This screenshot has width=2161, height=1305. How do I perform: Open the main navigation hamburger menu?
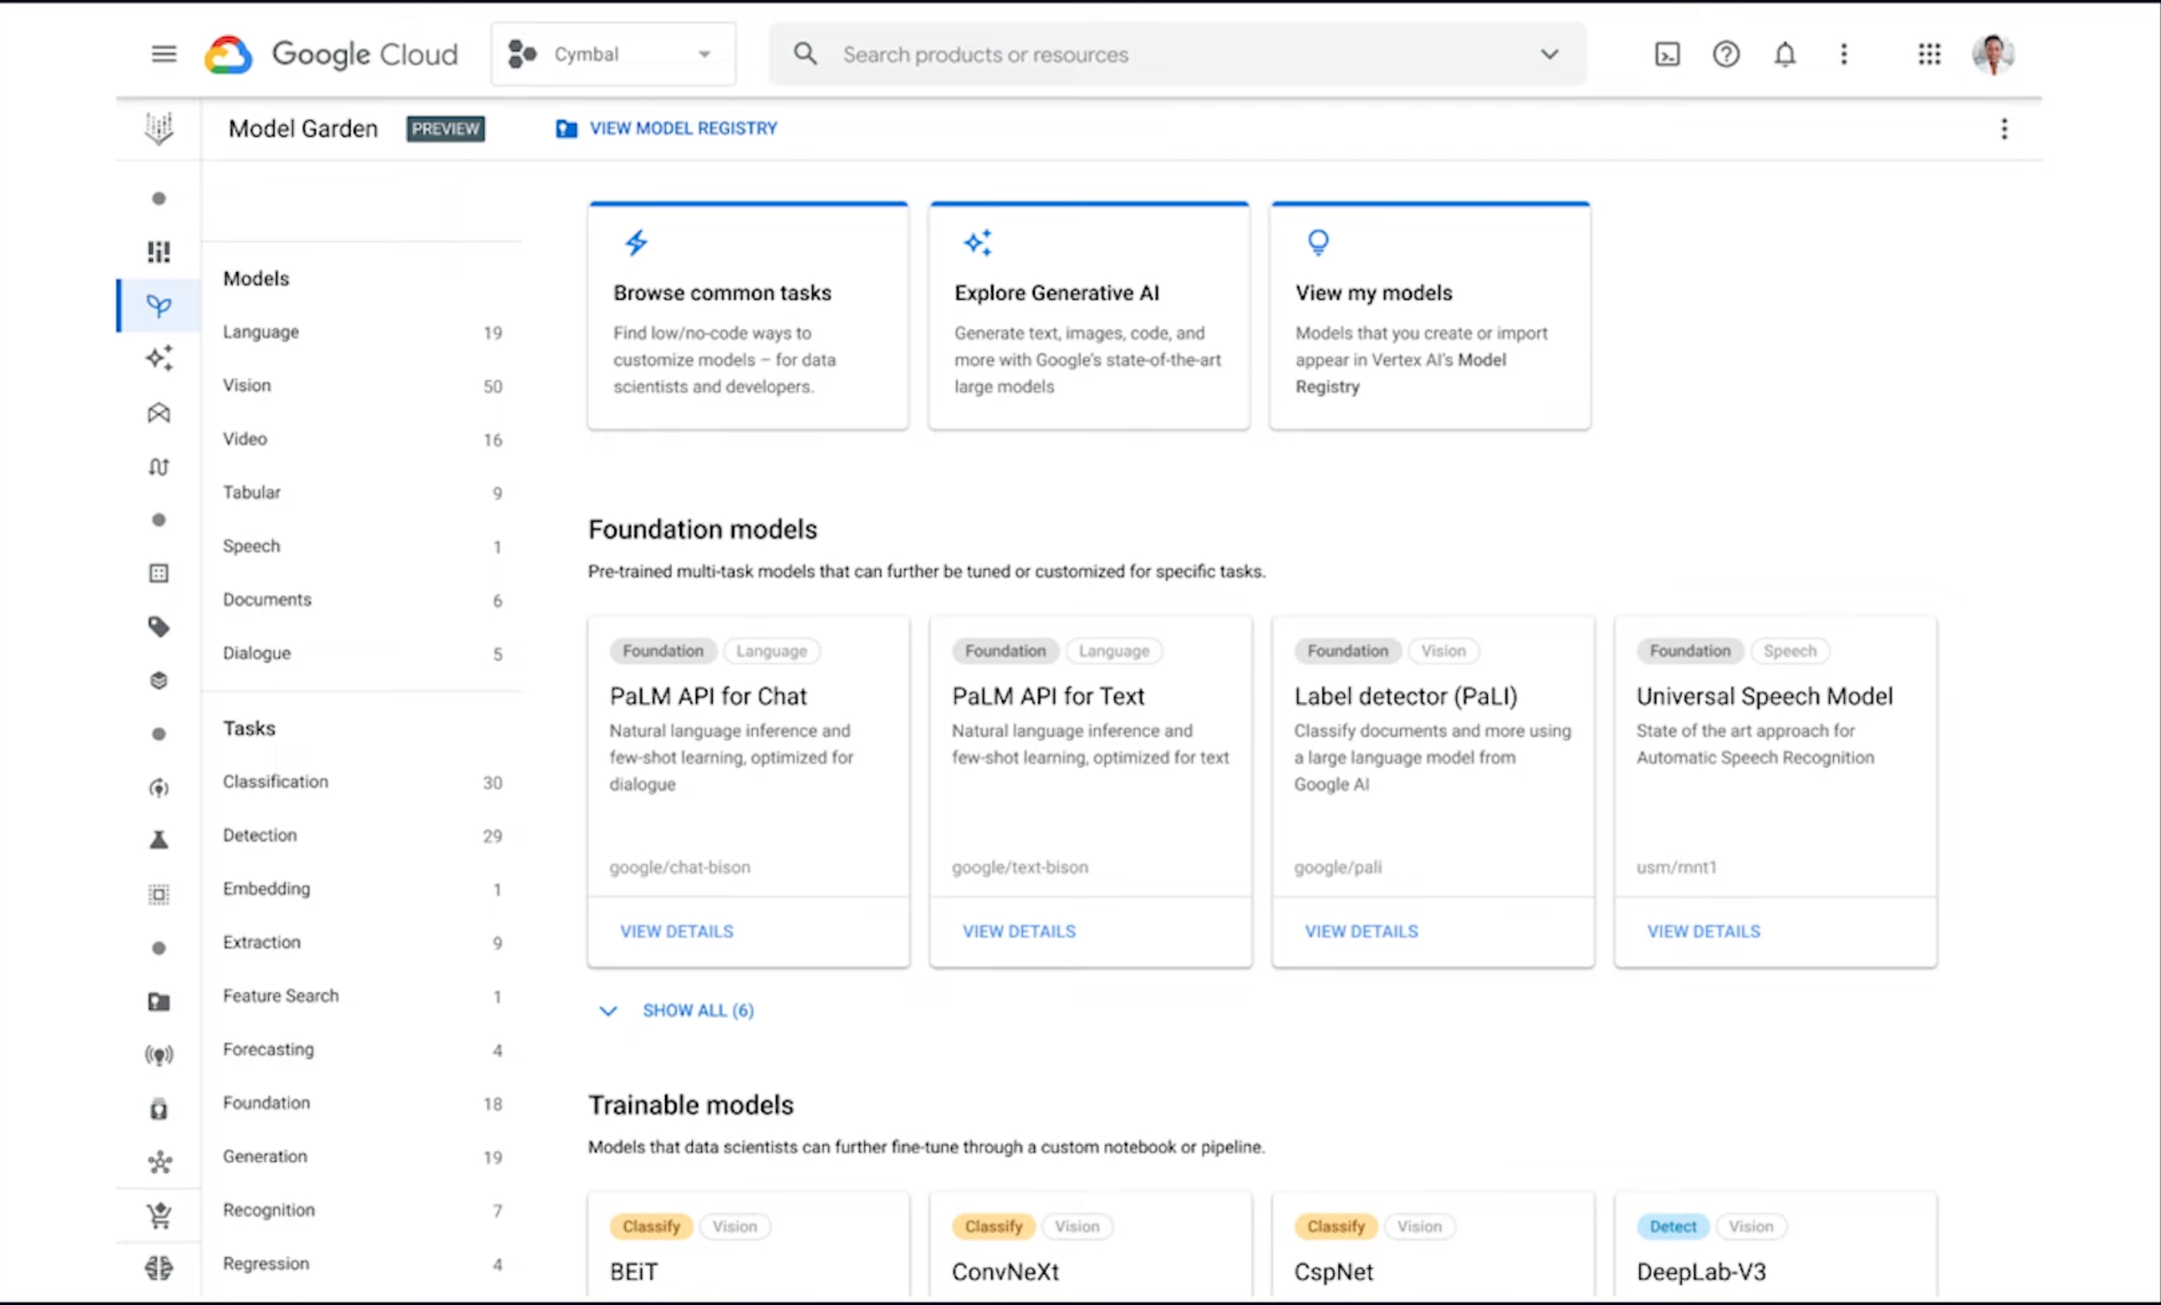(163, 54)
